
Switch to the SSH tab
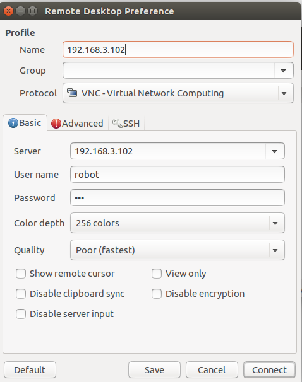(126, 124)
